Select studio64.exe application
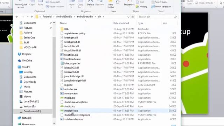This screenshot has width=224, height=126. [71, 111]
